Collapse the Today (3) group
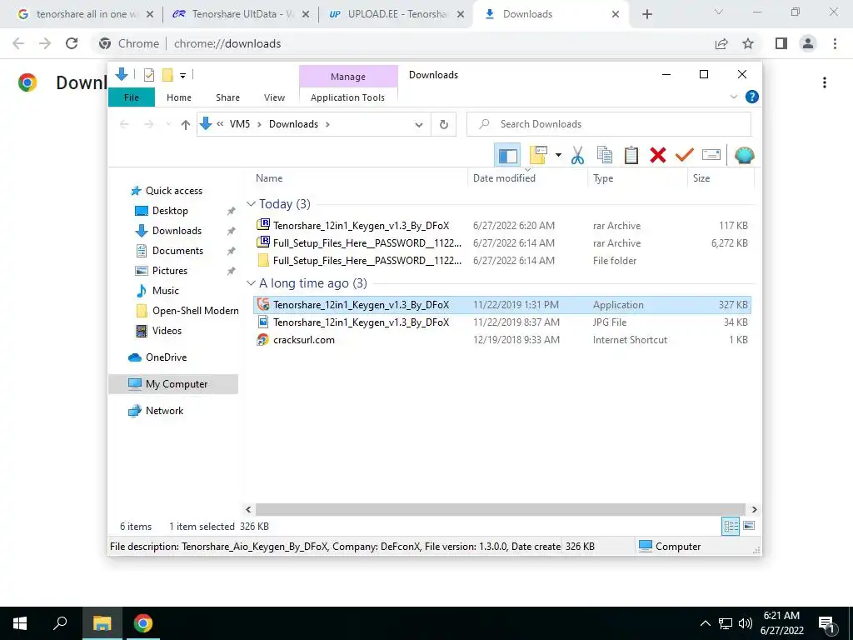Image resolution: width=853 pixels, height=640 pixels. click(x=251, y=204)
